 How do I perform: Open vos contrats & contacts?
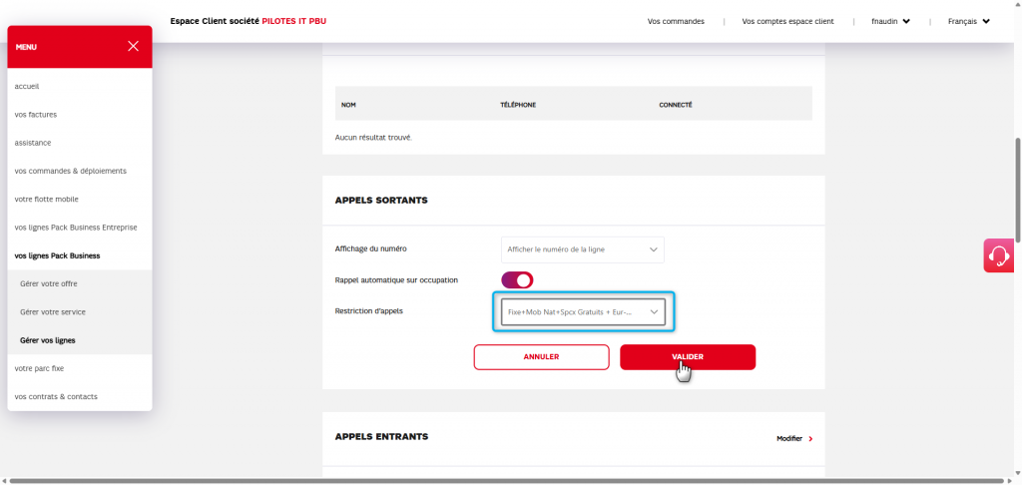[x=56, y=396]
